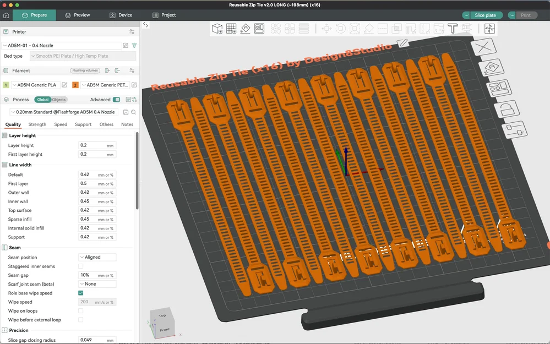The width and height of the screenshot is (550, 344).
Task: Open the Seam position dropdown
Action: click(x=97, y=257)
